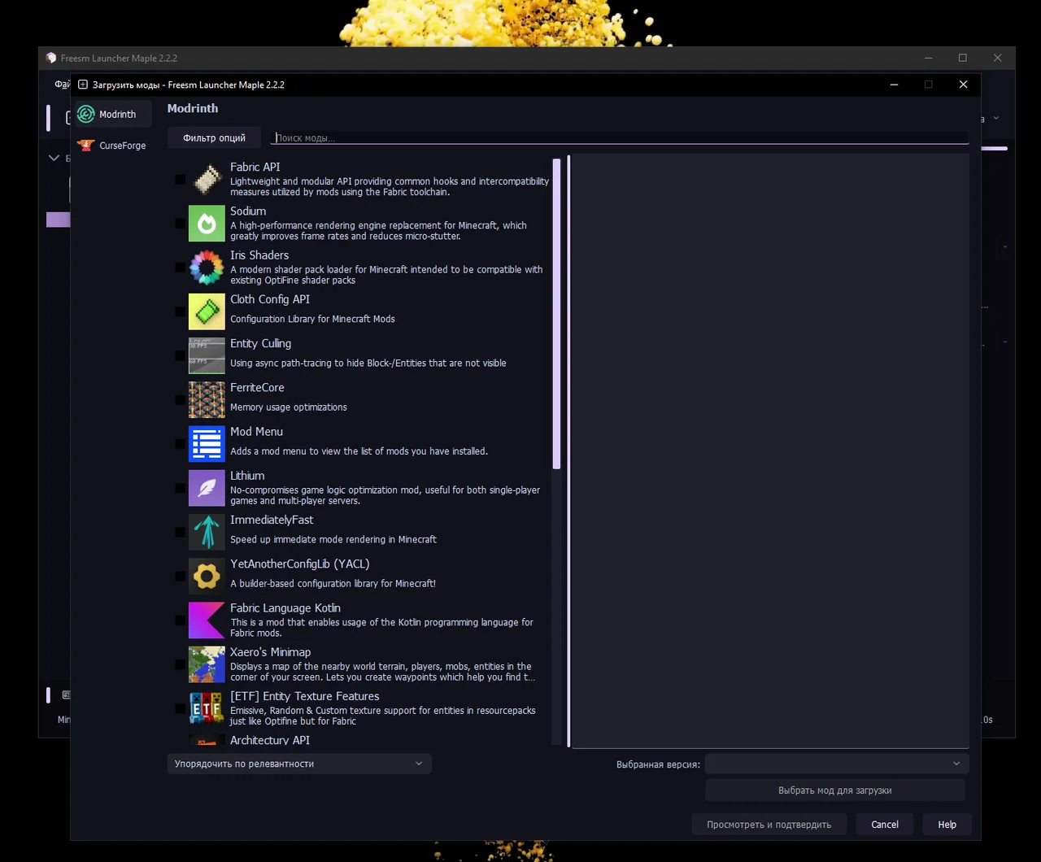Click the download mods dialog title icon

click(x=83, y=85)
